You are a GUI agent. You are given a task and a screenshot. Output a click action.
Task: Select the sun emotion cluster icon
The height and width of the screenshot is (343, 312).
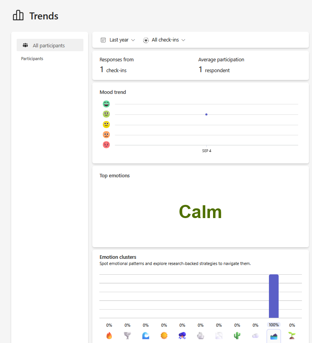click(164, 336)
